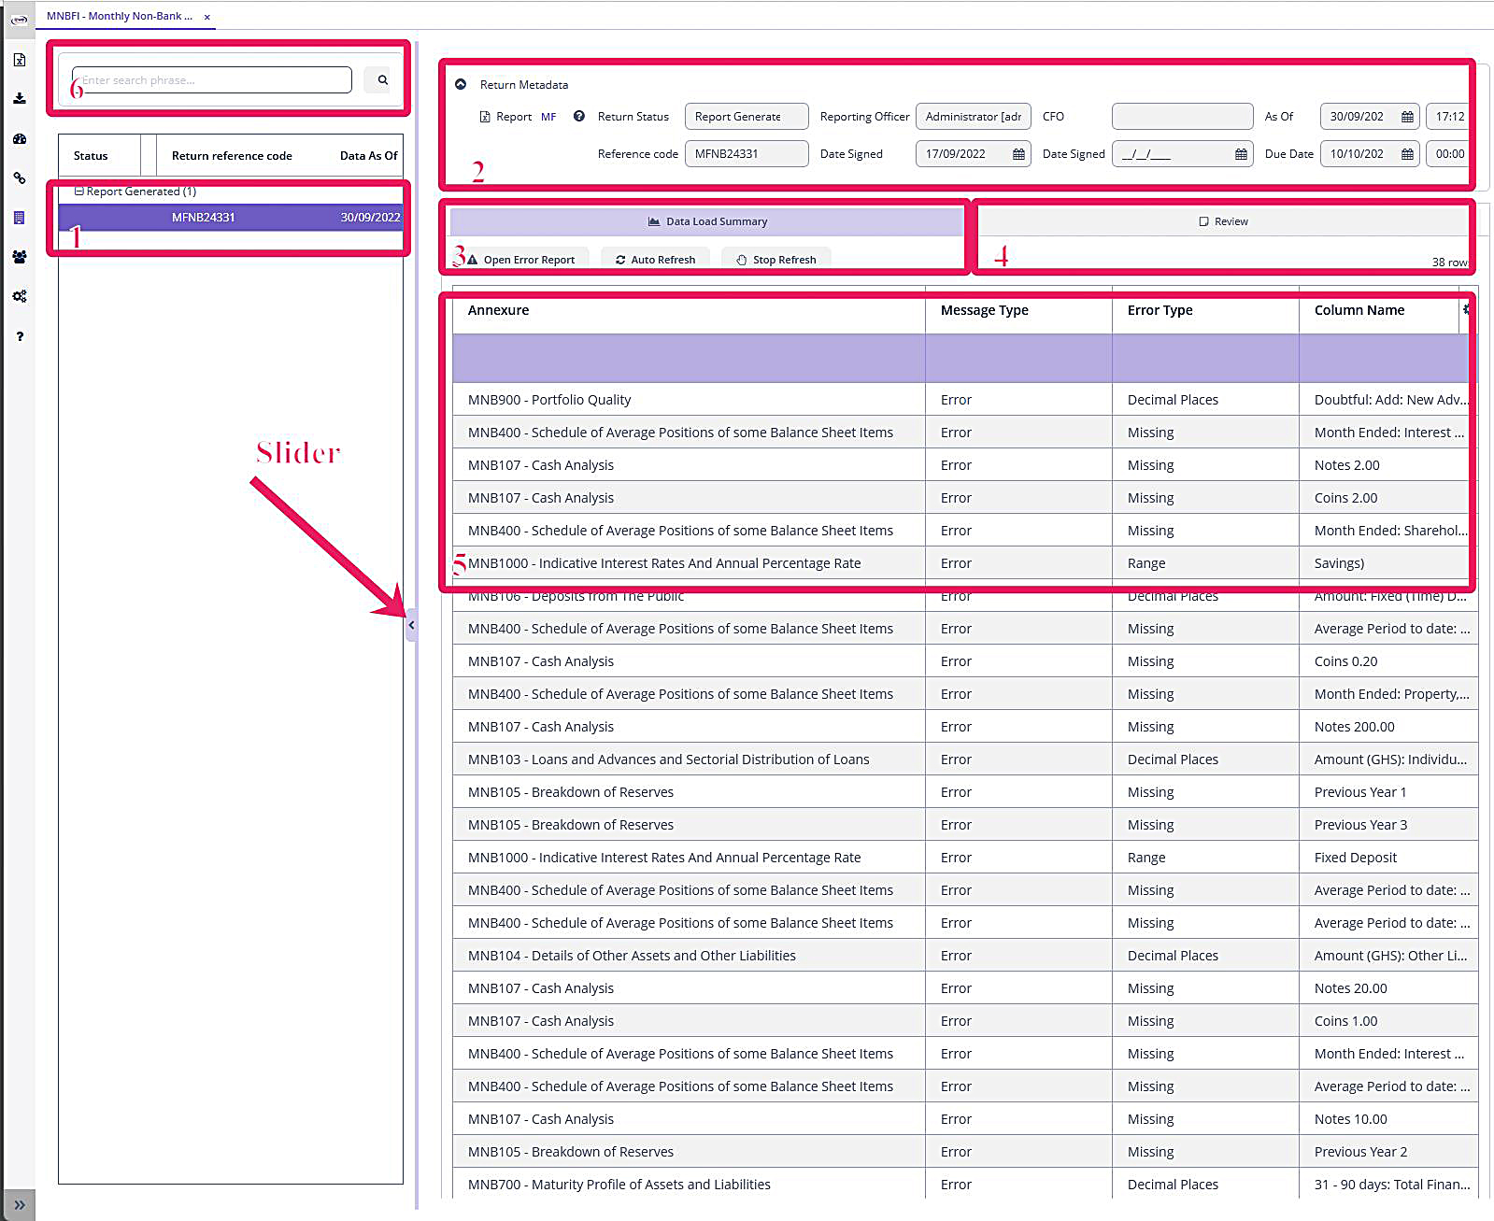Open the dashboard gauge sidebar icon
The image size is (1494, 1221).
pos(19,138)
